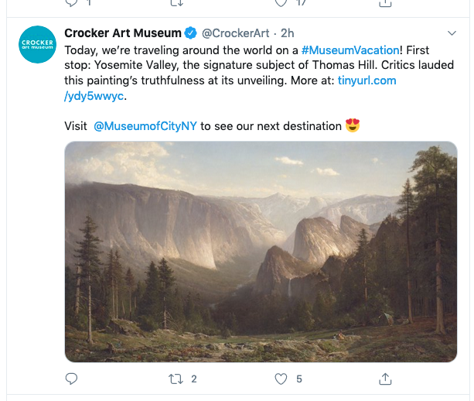The height and width of the screenshot is (401, 474).
Task: Like the Crocker Art Museum tweet
Action: [x=281, y=379]
